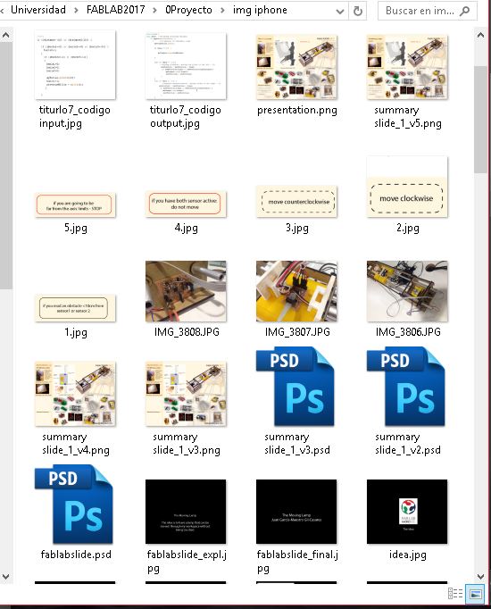Screen dimensions: 491x609
Task: Select the 2.jpg move clockwise thumbnail
Action: (x=407, y=187)
